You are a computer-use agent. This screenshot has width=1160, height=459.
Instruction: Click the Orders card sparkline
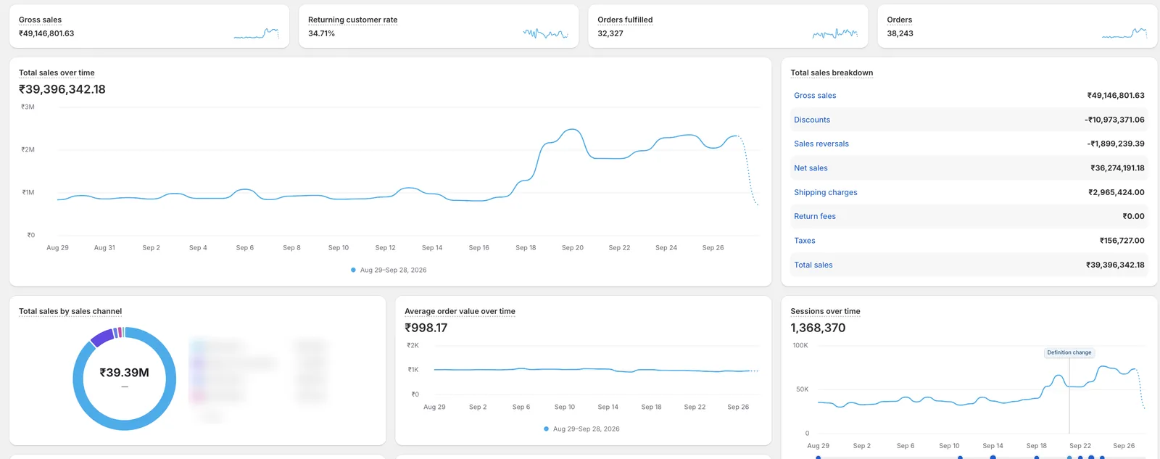click(1124, 33)
